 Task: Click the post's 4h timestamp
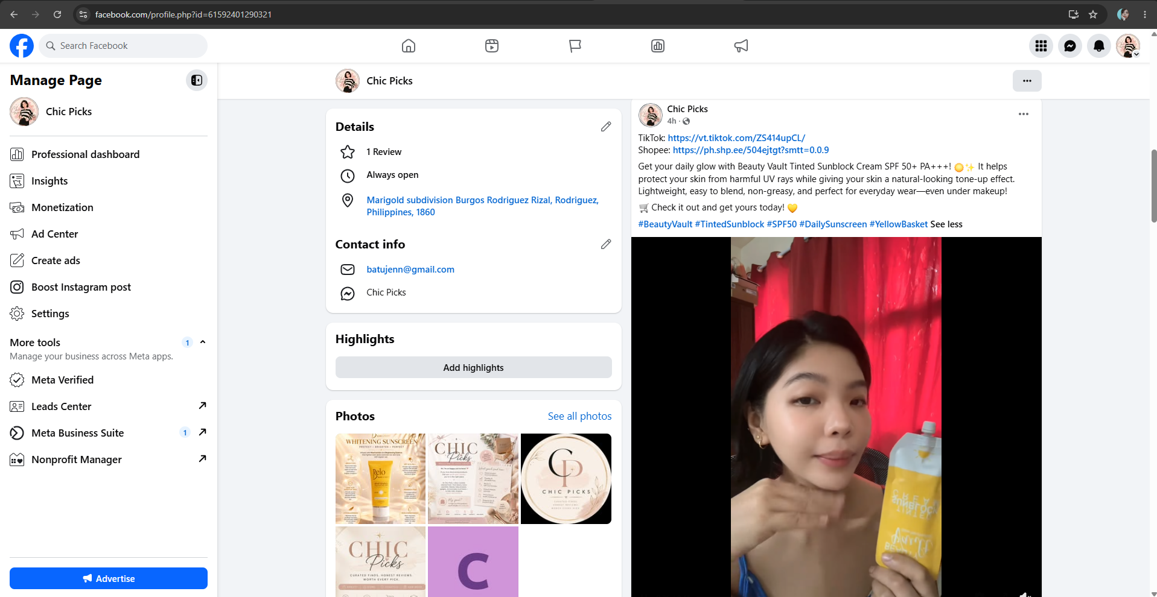pos(672,121)
